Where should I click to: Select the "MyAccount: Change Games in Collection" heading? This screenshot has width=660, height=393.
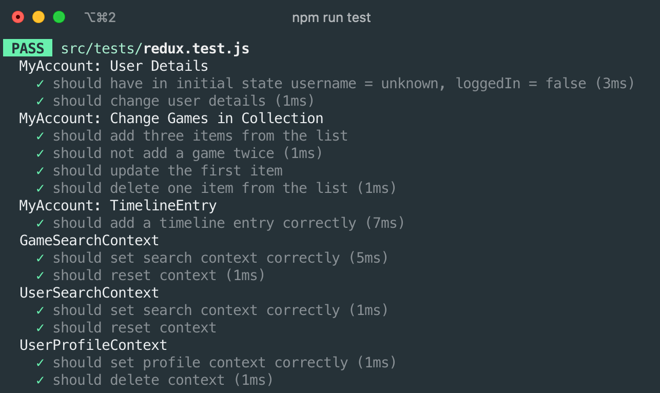[171, 119]
